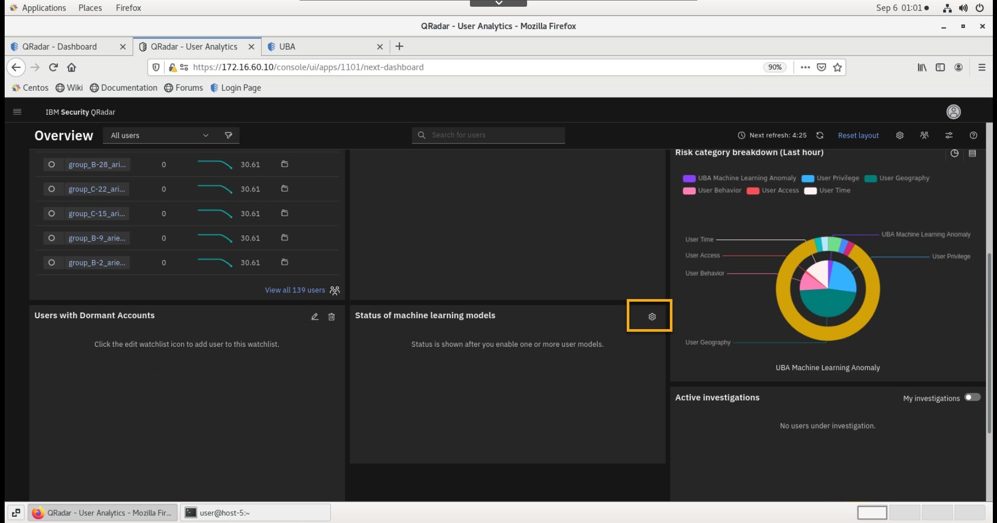Select the radio circle for group_B-2_arie

[x=51, y=262]
